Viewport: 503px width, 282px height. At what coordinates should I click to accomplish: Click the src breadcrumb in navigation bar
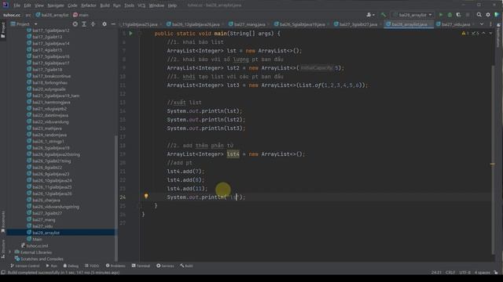coord(28,15)
